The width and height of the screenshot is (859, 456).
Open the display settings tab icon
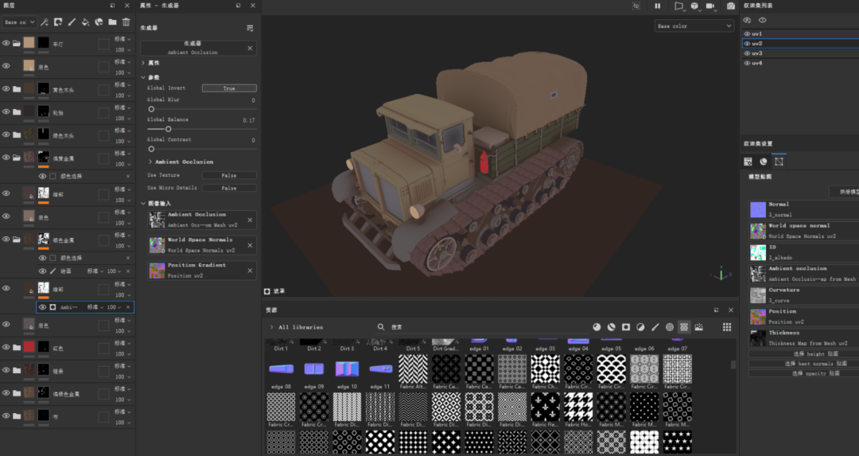pos(763,162)
